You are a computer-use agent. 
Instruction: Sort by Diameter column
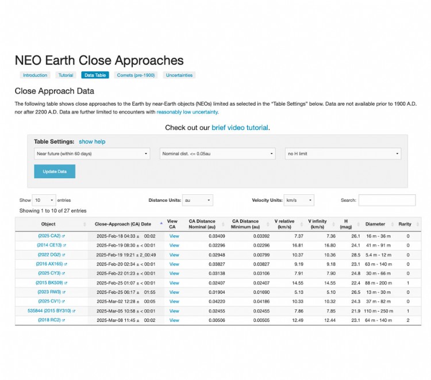click(378, 224)
